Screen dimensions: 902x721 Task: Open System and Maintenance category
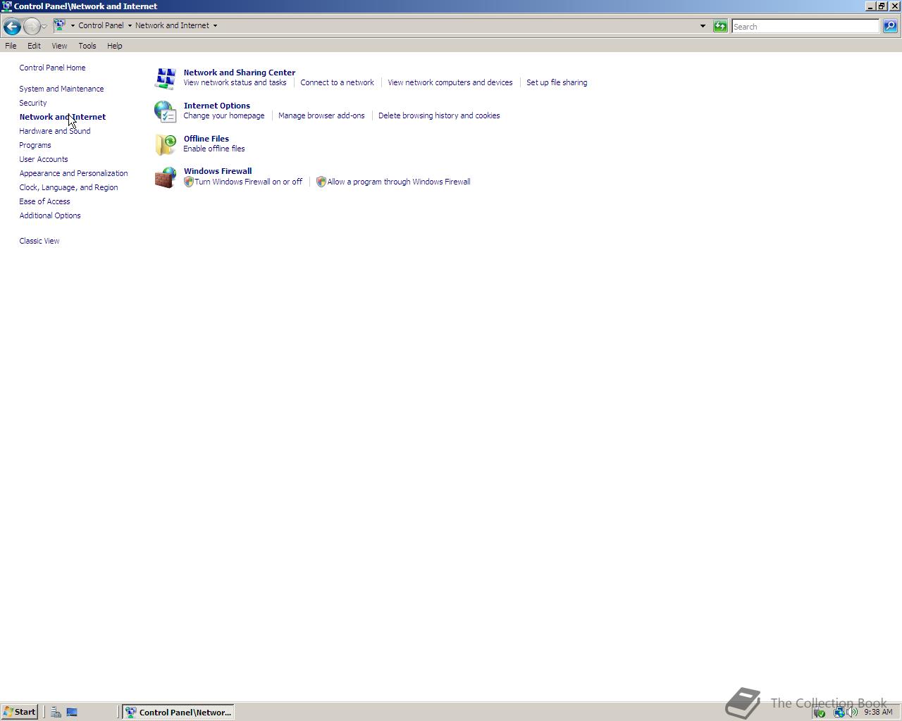(61, 89)
